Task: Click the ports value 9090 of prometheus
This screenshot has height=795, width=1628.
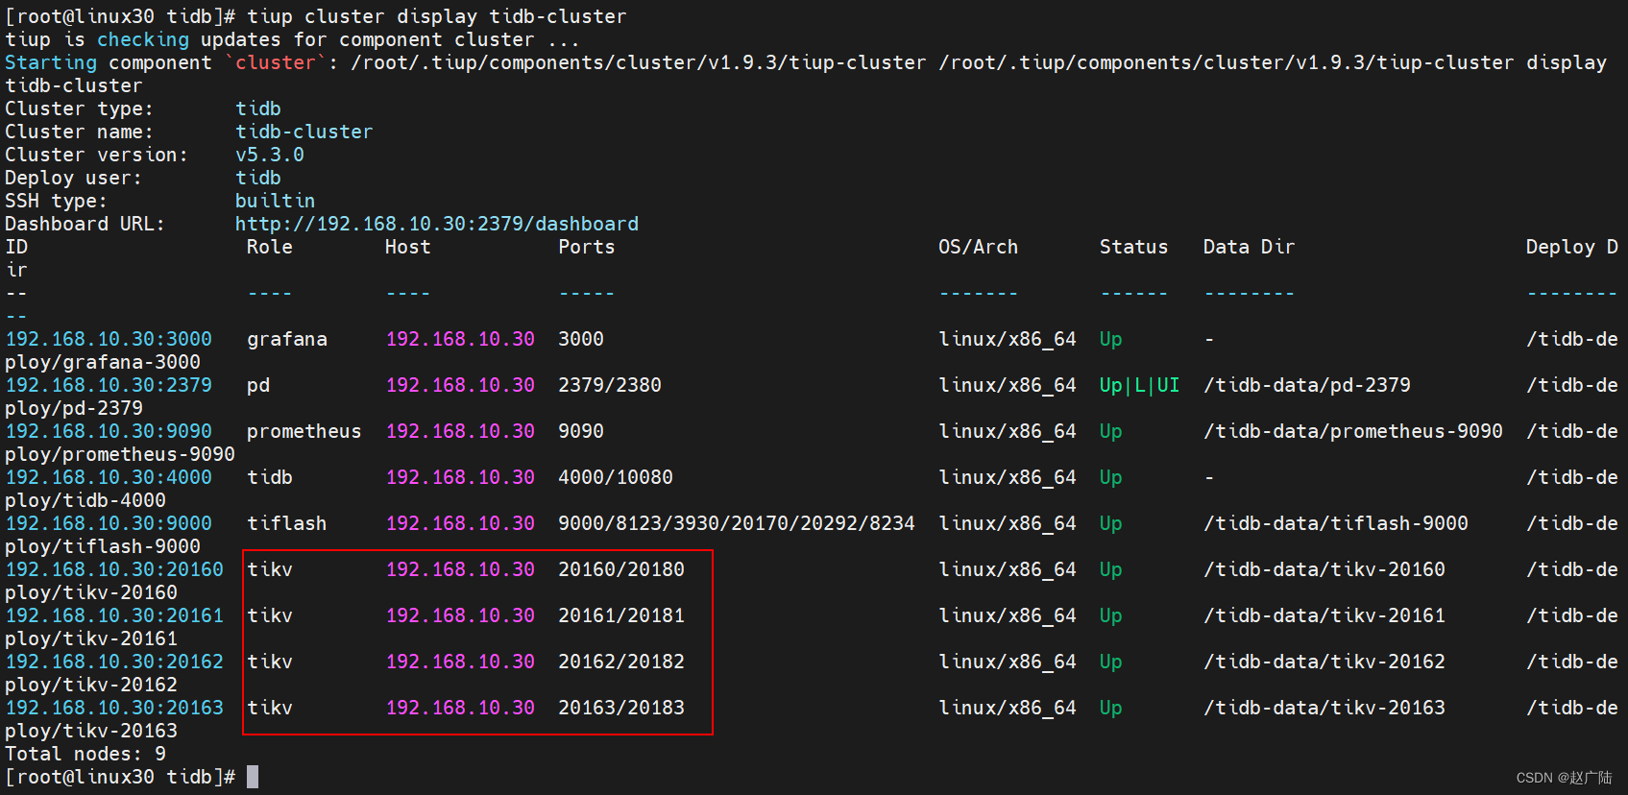Action: coord(581,431)
